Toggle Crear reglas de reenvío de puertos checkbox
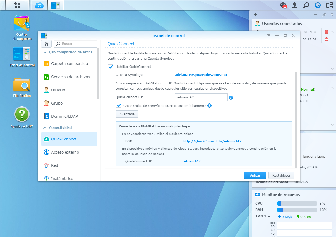This screenshot has height=237, width=336. pyautogui.click(x=119, y=106)
